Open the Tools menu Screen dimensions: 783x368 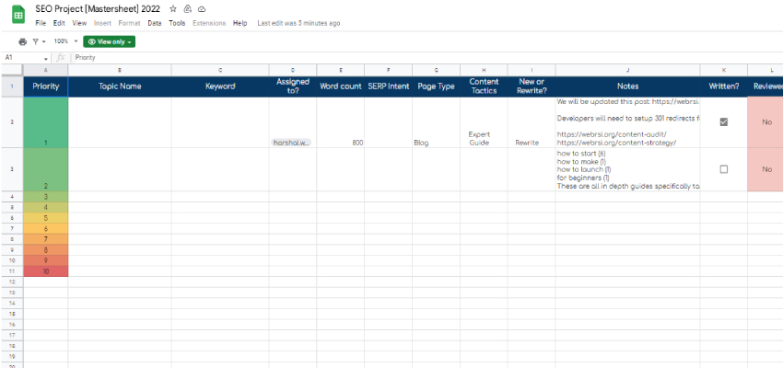tap(177, 22)
